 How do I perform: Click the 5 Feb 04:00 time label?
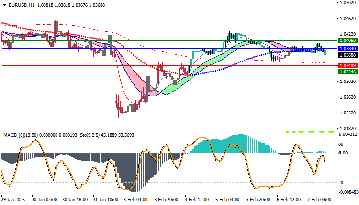(x=228, y=200)
